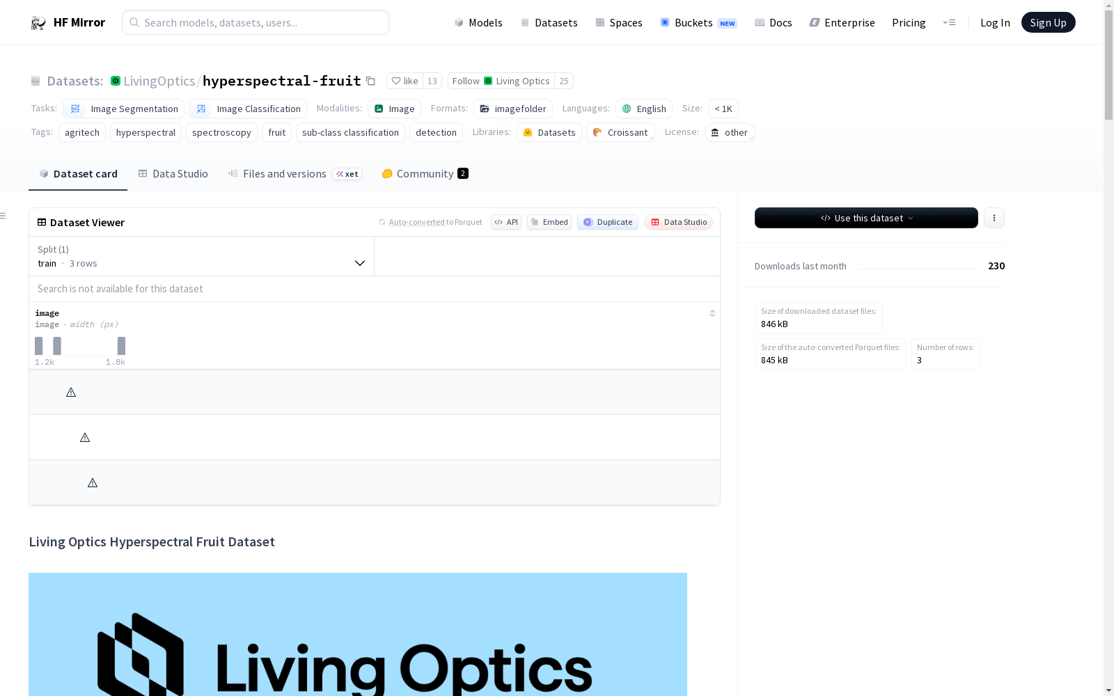1114x696 pixels.
Task: Click the search models, datasets, users field
Action: click(256, 22)
